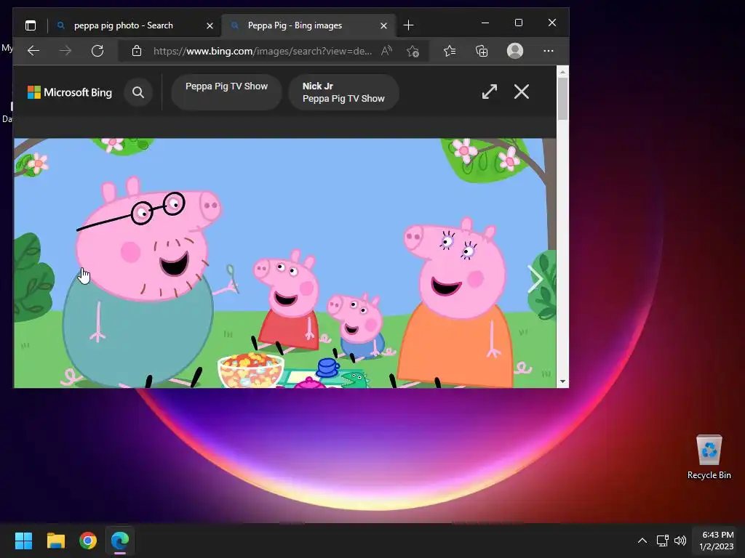Open Edge Settings and more menu
The image size is (745, 558).
point(549,51)
